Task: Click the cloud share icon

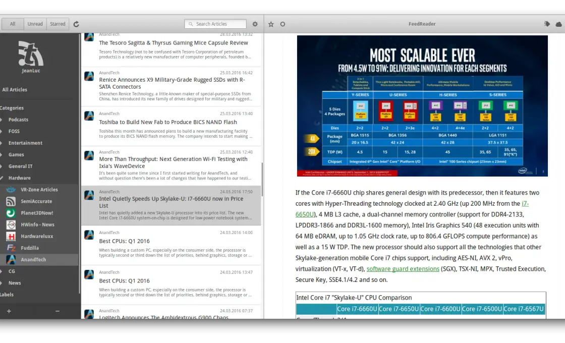Action: tap(558, 24)
